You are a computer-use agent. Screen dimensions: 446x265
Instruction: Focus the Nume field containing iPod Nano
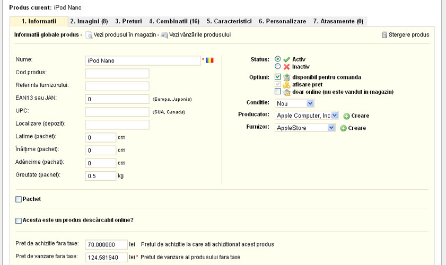point(143,60)
